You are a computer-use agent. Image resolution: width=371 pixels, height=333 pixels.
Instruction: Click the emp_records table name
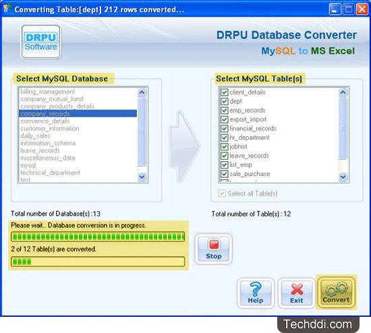coord(248,110)
